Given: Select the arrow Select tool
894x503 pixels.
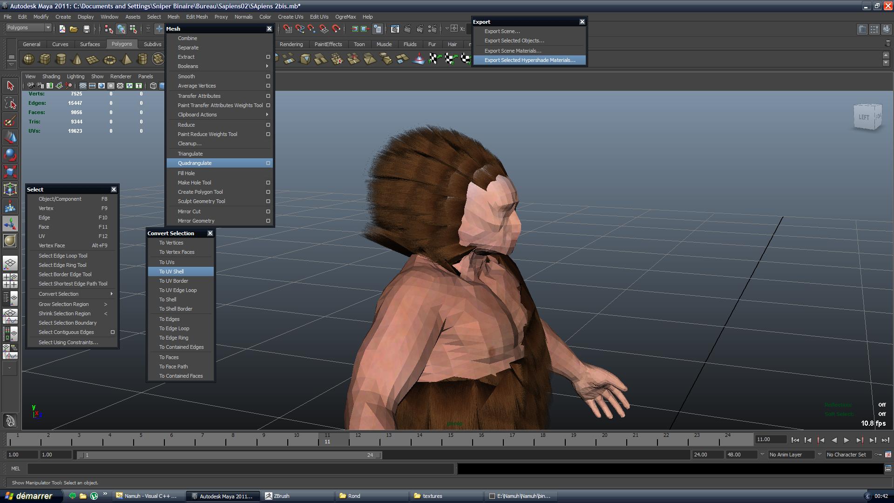Looking at the screenshot, I should point(10,86).
